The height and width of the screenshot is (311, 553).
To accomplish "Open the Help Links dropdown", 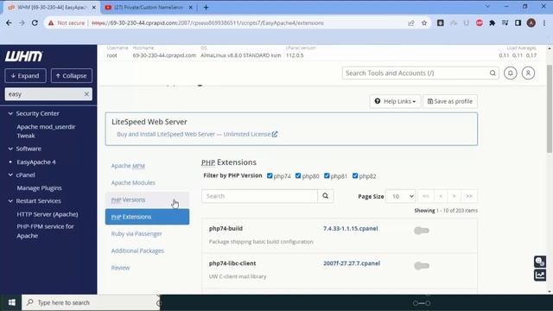I will (395, 101).
